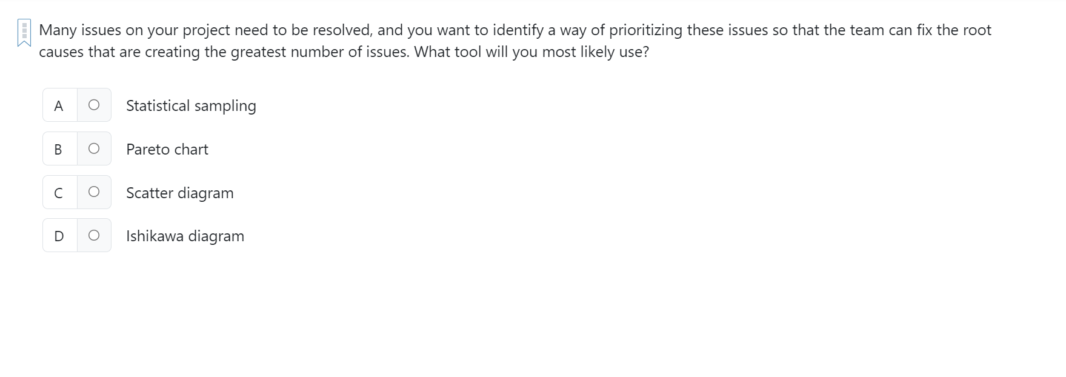Click anywhere on the option B row
The height and width of the screenshot is (377, 1066).
[x=77, y=148]
